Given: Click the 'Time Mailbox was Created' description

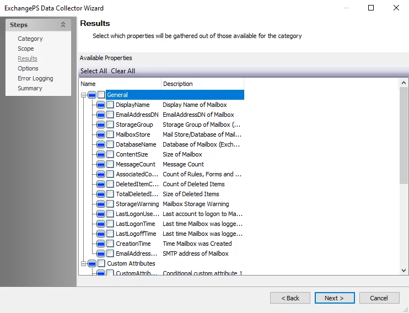Looking at the screenshot, I should pos(197,244).
